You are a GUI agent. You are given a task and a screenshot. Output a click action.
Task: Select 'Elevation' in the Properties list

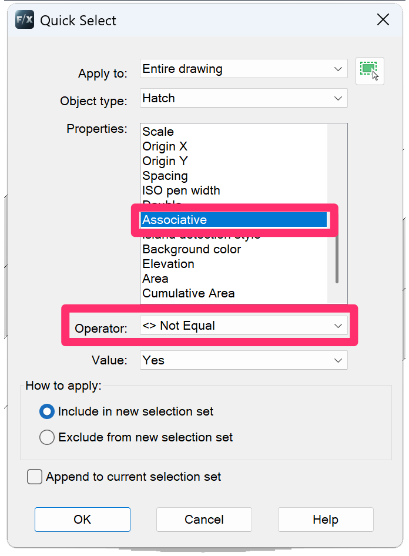coord(168,264)
